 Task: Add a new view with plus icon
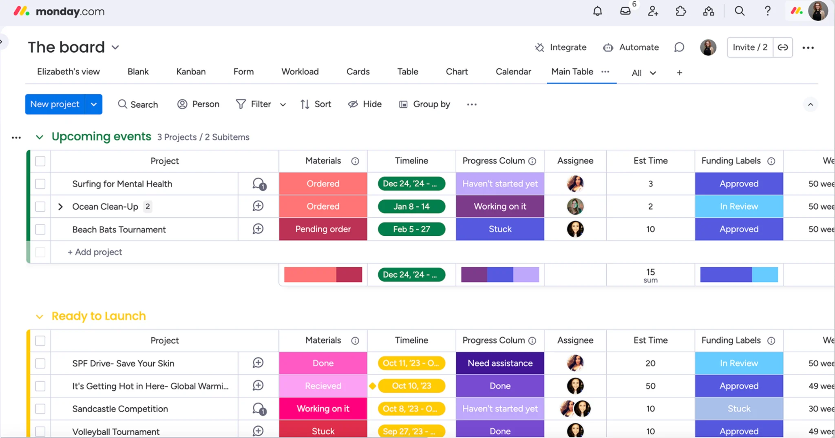[679, 73]
